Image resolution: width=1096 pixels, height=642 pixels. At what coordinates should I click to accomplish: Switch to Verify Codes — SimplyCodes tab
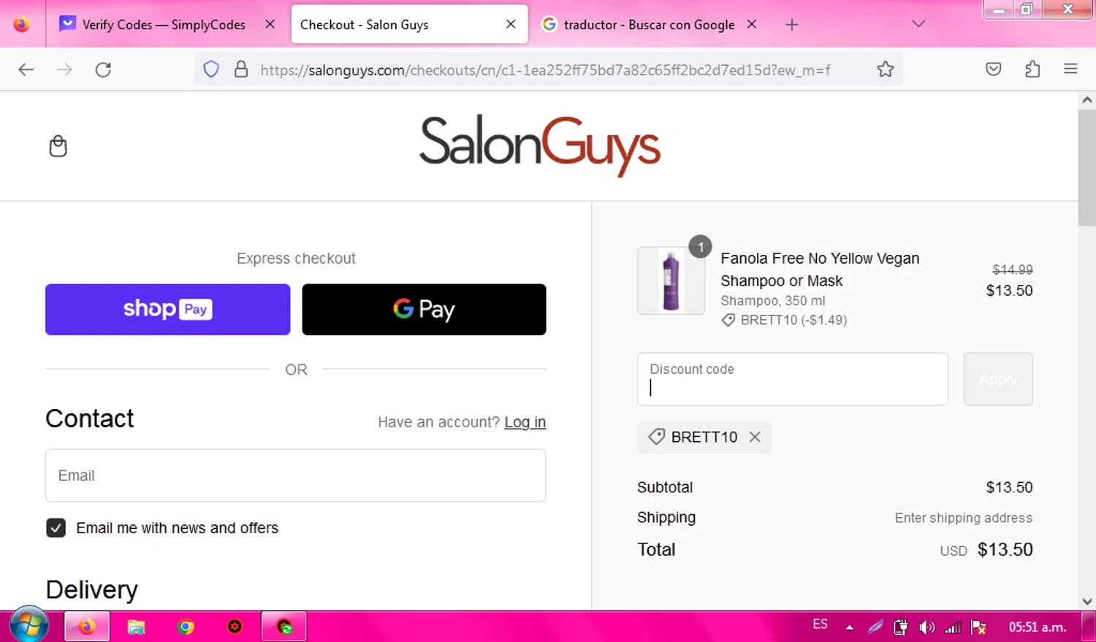[164, 25]
